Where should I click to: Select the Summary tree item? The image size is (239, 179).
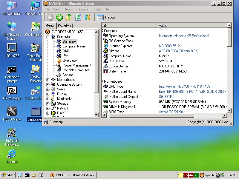click(69, 41)
